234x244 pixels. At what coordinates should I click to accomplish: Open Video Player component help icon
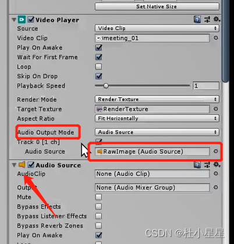tap(197, 19)
